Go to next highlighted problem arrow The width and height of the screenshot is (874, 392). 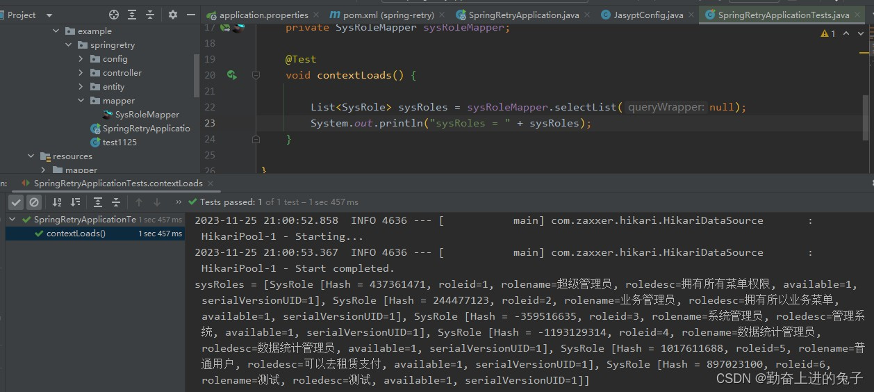click(860, 33)
